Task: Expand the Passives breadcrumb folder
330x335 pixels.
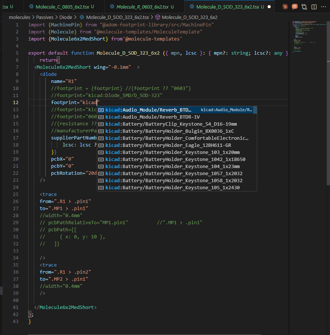Action: coord(46,17)
